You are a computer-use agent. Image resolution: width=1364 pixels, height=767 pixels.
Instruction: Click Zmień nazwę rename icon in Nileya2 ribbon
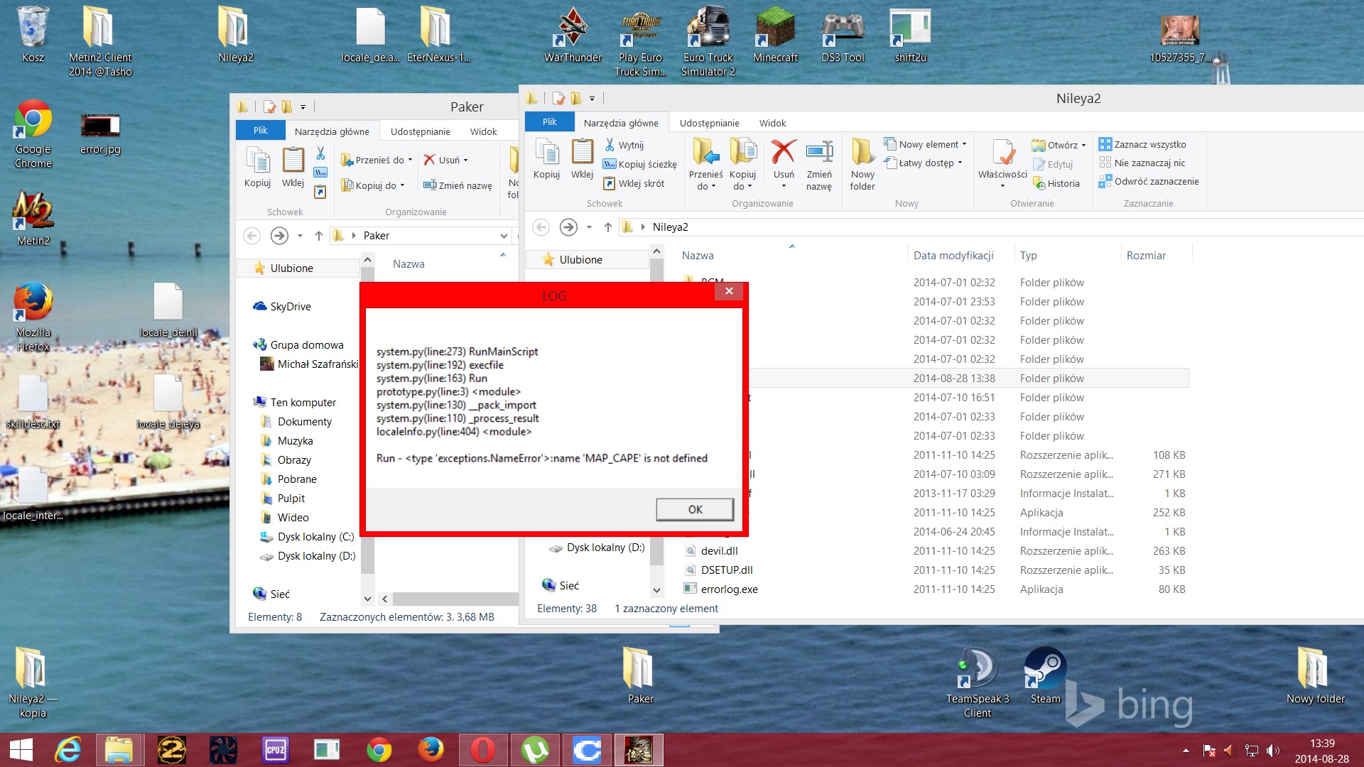(x=819, y=165)
